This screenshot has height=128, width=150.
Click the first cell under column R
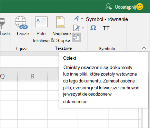tap(32, 86)
